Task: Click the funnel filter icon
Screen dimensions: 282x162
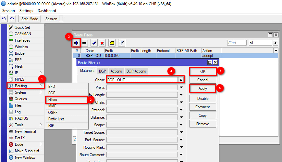Action: [x=121, y=43]
